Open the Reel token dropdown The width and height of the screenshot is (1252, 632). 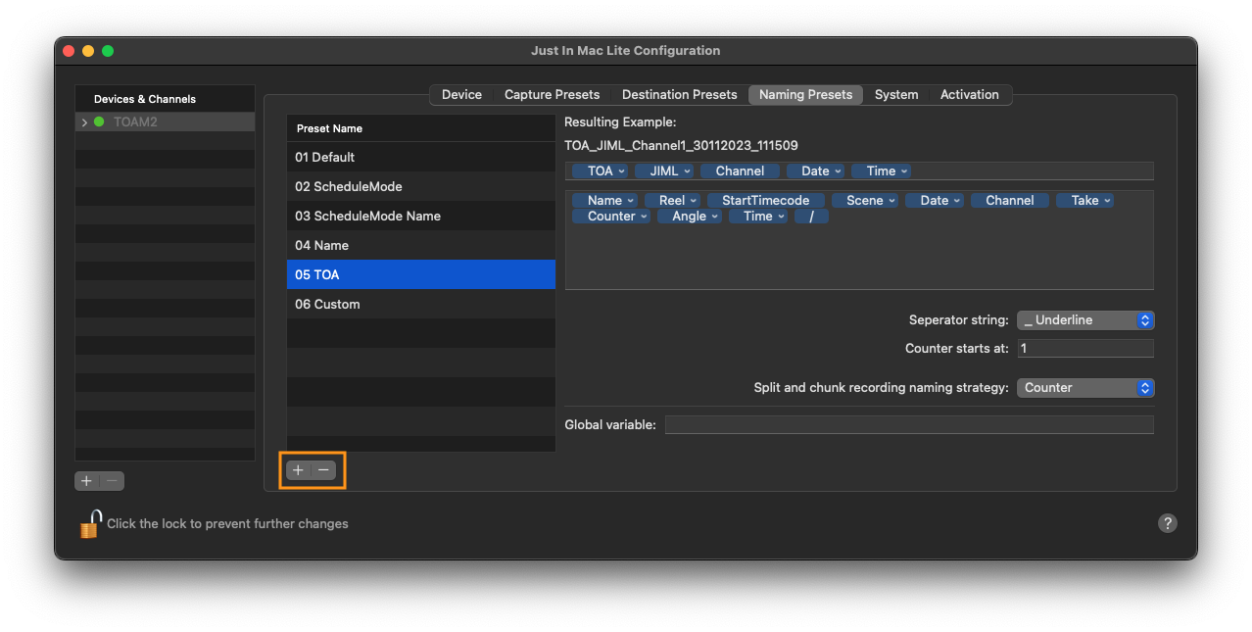point(672,200)
